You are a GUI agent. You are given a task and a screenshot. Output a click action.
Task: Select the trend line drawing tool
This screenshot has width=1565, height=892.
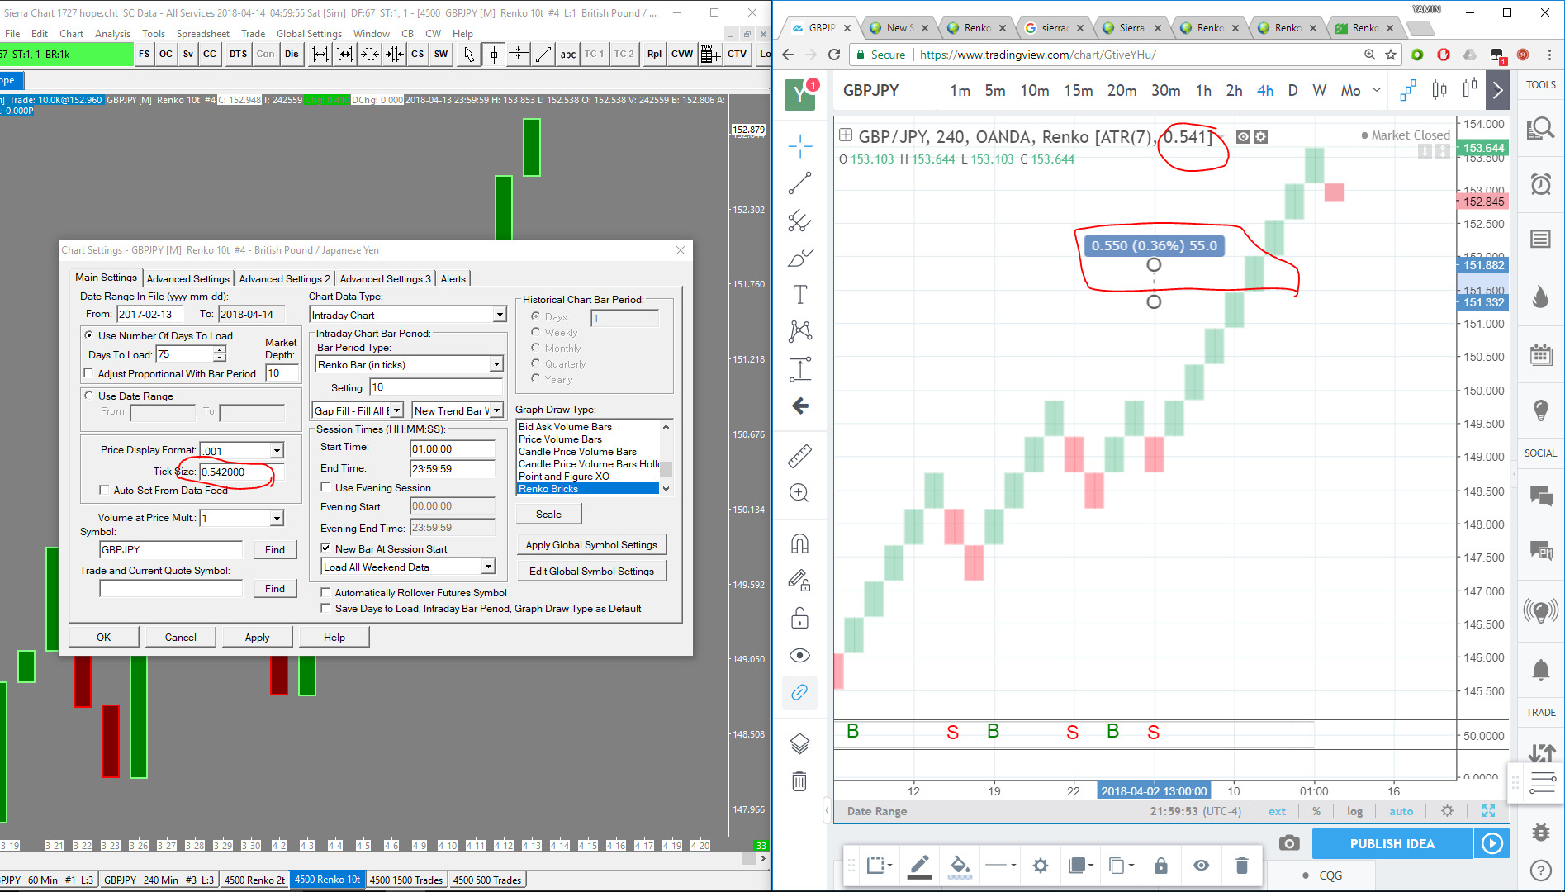799,183
